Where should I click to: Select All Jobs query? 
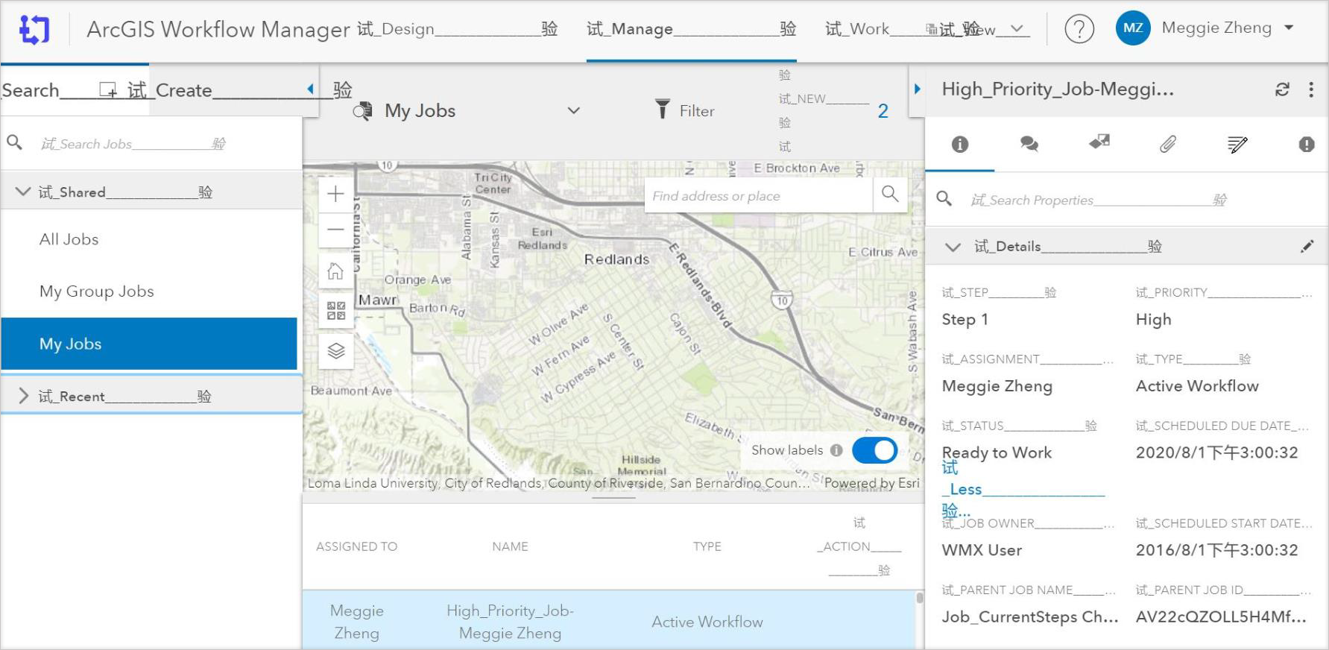[69, 239]
